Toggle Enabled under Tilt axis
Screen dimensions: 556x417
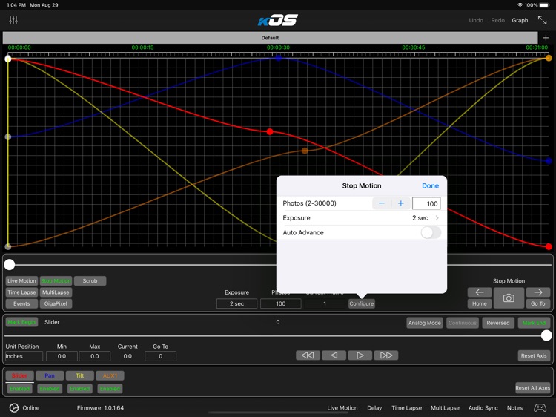point(80,389)
